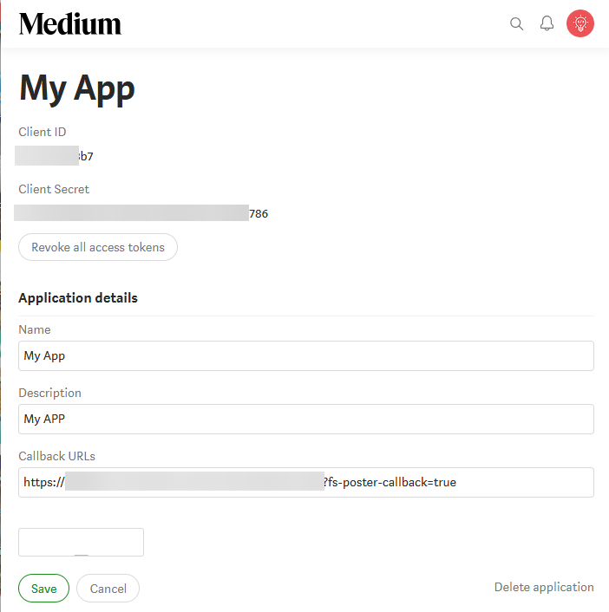Click Revoke all access tokens button

(x=98, y=247)
